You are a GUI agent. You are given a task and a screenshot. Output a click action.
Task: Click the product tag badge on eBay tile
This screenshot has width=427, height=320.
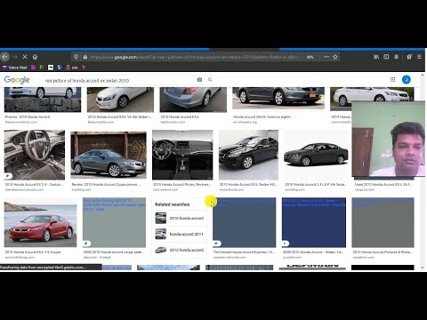(x=86, y=244)
